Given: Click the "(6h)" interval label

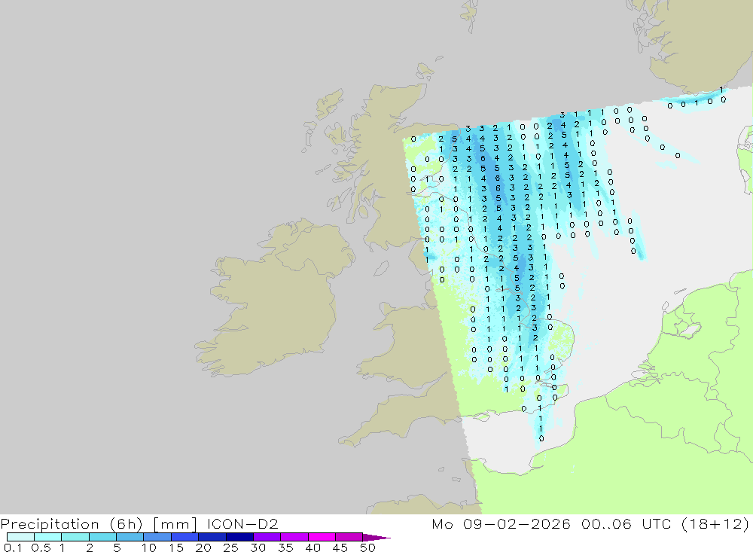Looking at the screenshot, I should coord(127,524).
